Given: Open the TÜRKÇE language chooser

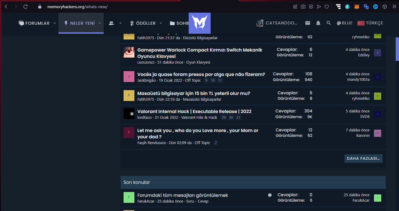Looking at the screenshot, I should pos(370,23).
